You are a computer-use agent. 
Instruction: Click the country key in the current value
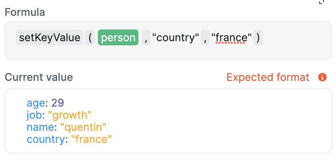(44, 139)
